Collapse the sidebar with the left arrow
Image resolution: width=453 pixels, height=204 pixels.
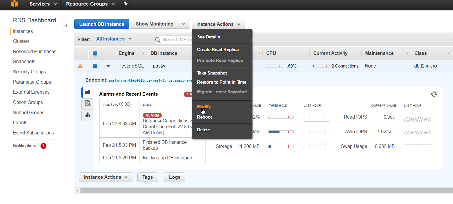(x=66, y=26)
